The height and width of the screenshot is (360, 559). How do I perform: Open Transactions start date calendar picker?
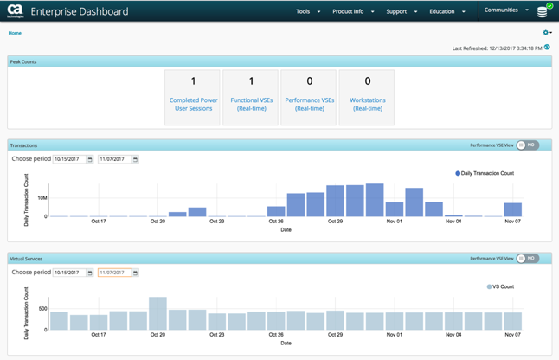tap(90, 159)
